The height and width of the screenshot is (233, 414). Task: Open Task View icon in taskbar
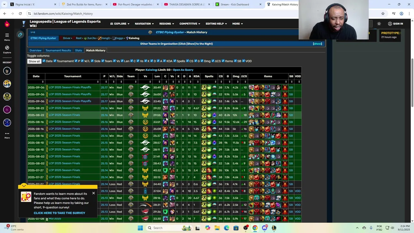pos(198,228)
